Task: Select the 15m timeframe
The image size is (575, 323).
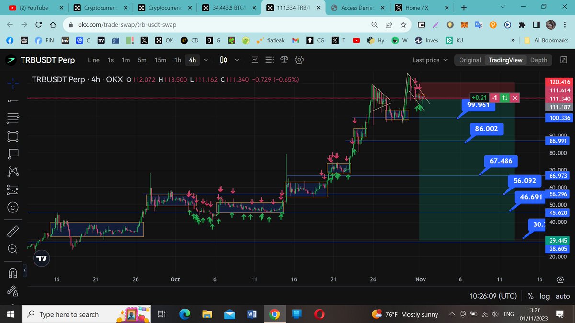Action: (x=160, y=60)
